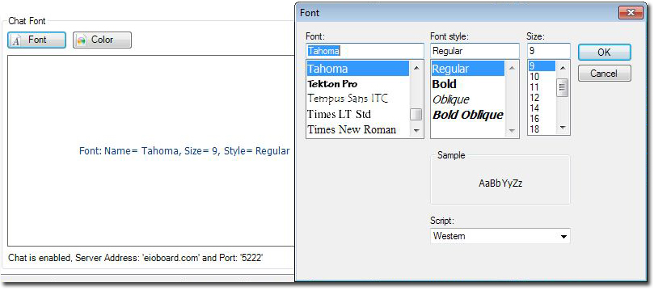Image resolution: width=654 pixels, height=291 pixels.
Task: Click the font list scrollbar thumb
Action: tap(416, 114)
